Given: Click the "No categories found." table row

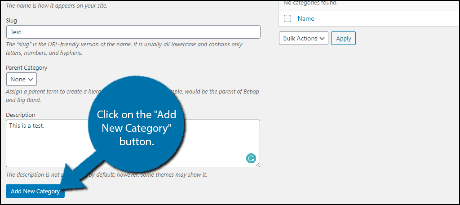Looking at the screenshot, I should pos(369,3).
